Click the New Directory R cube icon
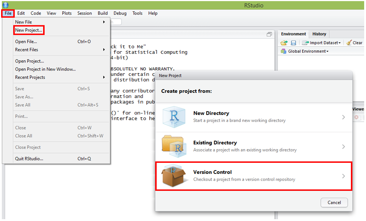 pos(174,117)
